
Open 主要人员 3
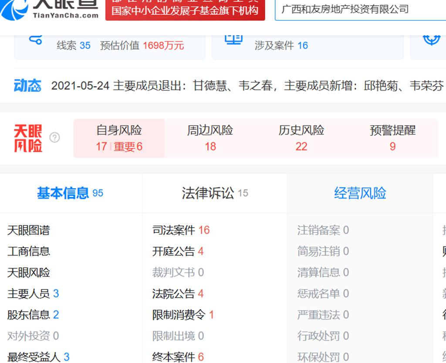point(33,294)
